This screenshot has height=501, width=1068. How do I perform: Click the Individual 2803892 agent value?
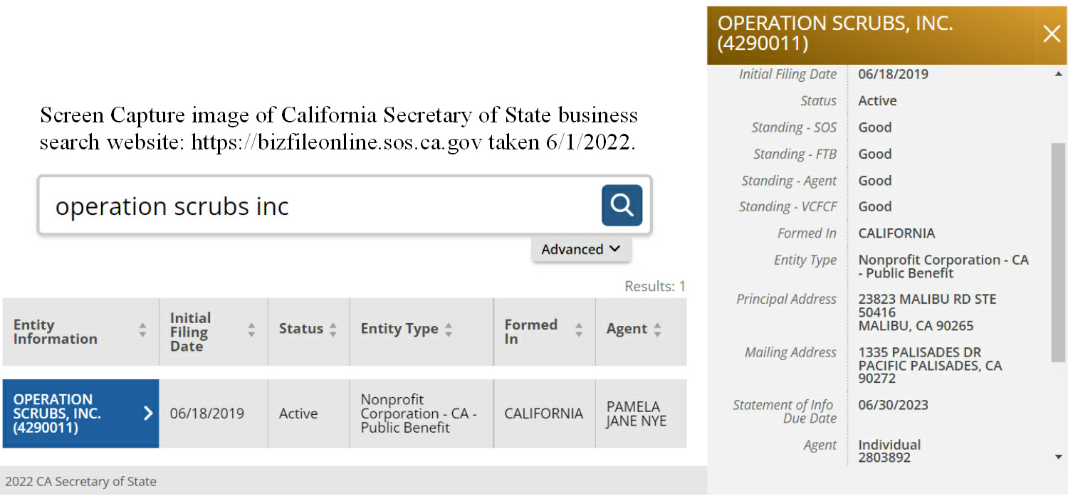[889, 451]
